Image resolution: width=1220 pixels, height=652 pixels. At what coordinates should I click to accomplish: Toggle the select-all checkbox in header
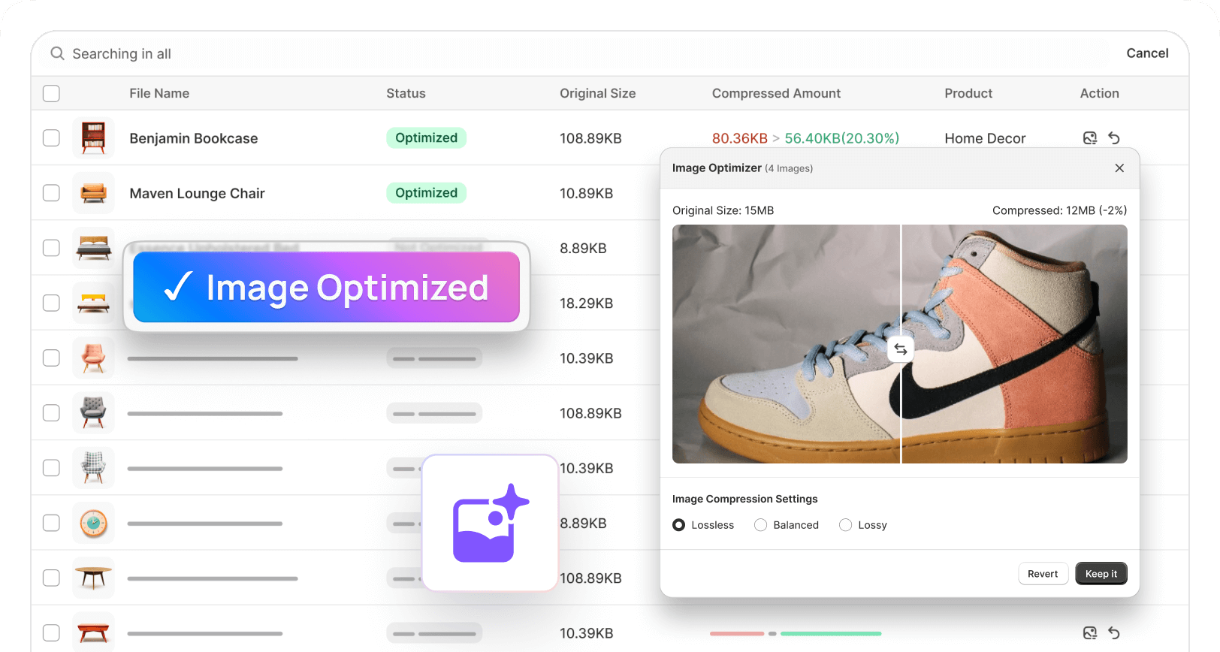pyautogui.click(x=51, y=93)
